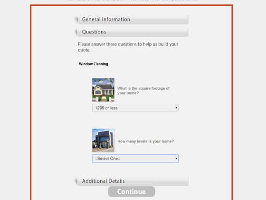Click the triangle arrow beside General Information
This screenshot has width=266, height=200.
tap(76, 20)
